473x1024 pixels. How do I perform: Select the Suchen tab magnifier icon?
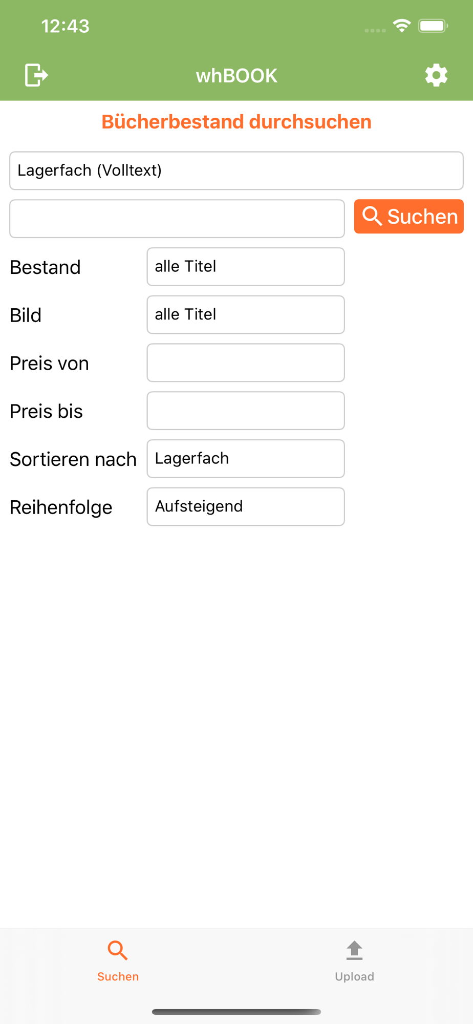pyautogui.click(x=118, y=950)
